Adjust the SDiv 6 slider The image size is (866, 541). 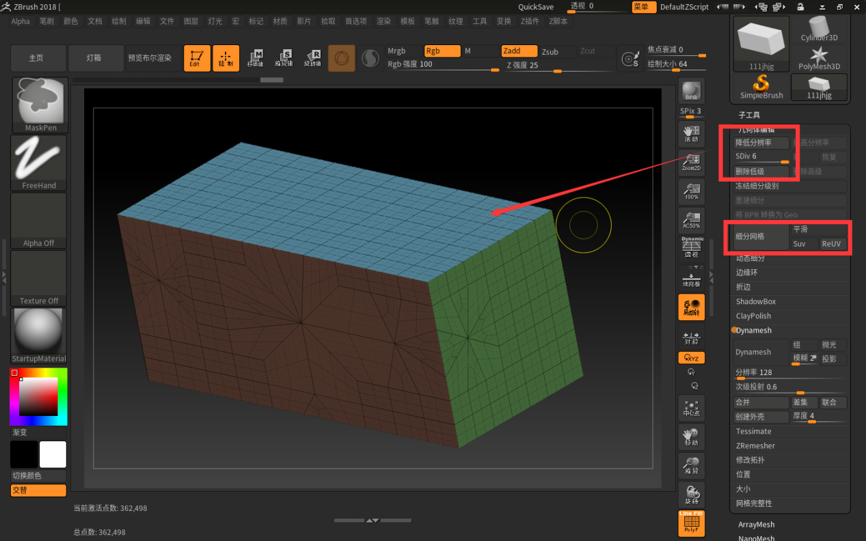click(x=761, y=157)
